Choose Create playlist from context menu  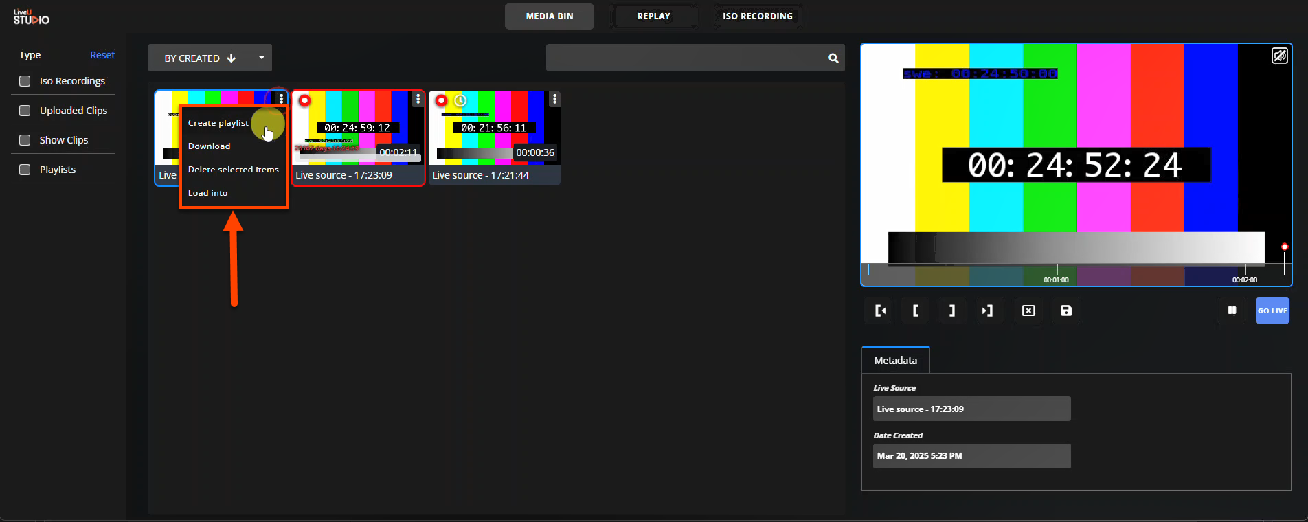click(218, 123)
